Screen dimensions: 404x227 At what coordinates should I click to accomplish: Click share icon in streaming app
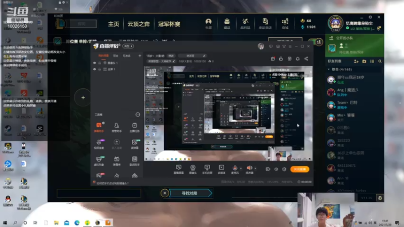coord(306,59)
